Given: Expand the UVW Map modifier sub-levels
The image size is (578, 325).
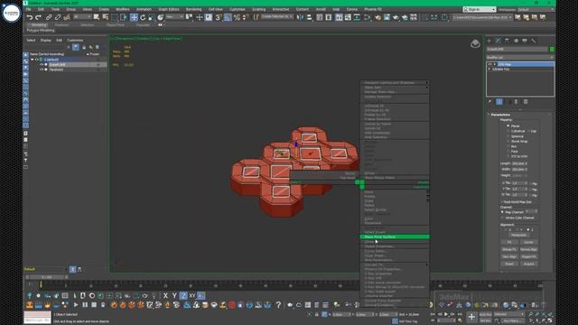Looking at the screenshot, I should coord(495,64).
